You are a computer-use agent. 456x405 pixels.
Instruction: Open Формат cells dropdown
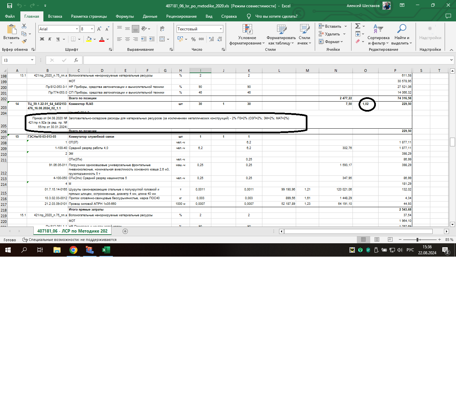(x=331, y=42)
